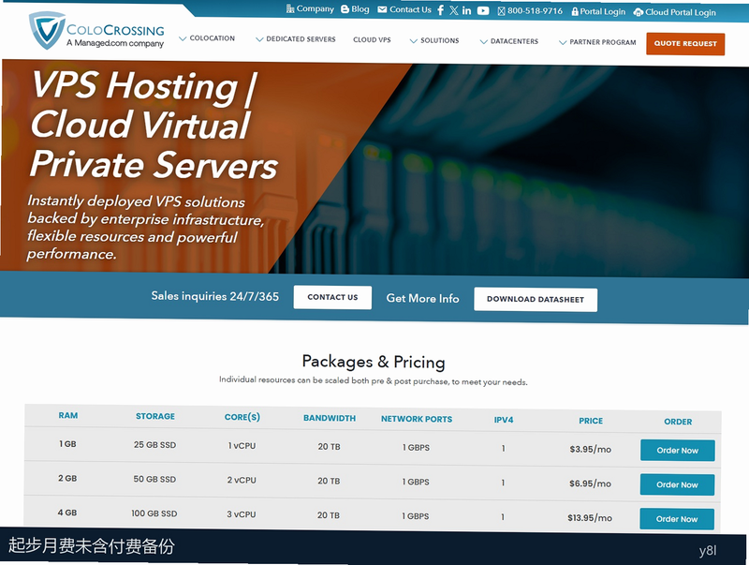Open the Blog link in top bar
The width and height of the screenshot is (749, 565).
tap(360, 9)
